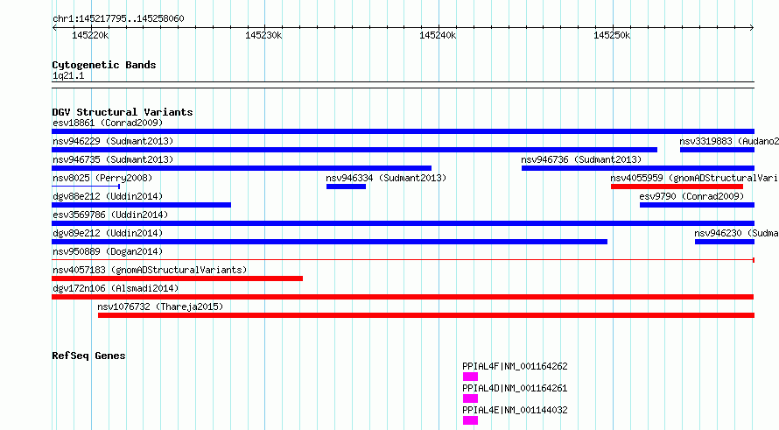
Task: Open the nsv950889 (Dogan2014) label
Action: pos(108,251)
